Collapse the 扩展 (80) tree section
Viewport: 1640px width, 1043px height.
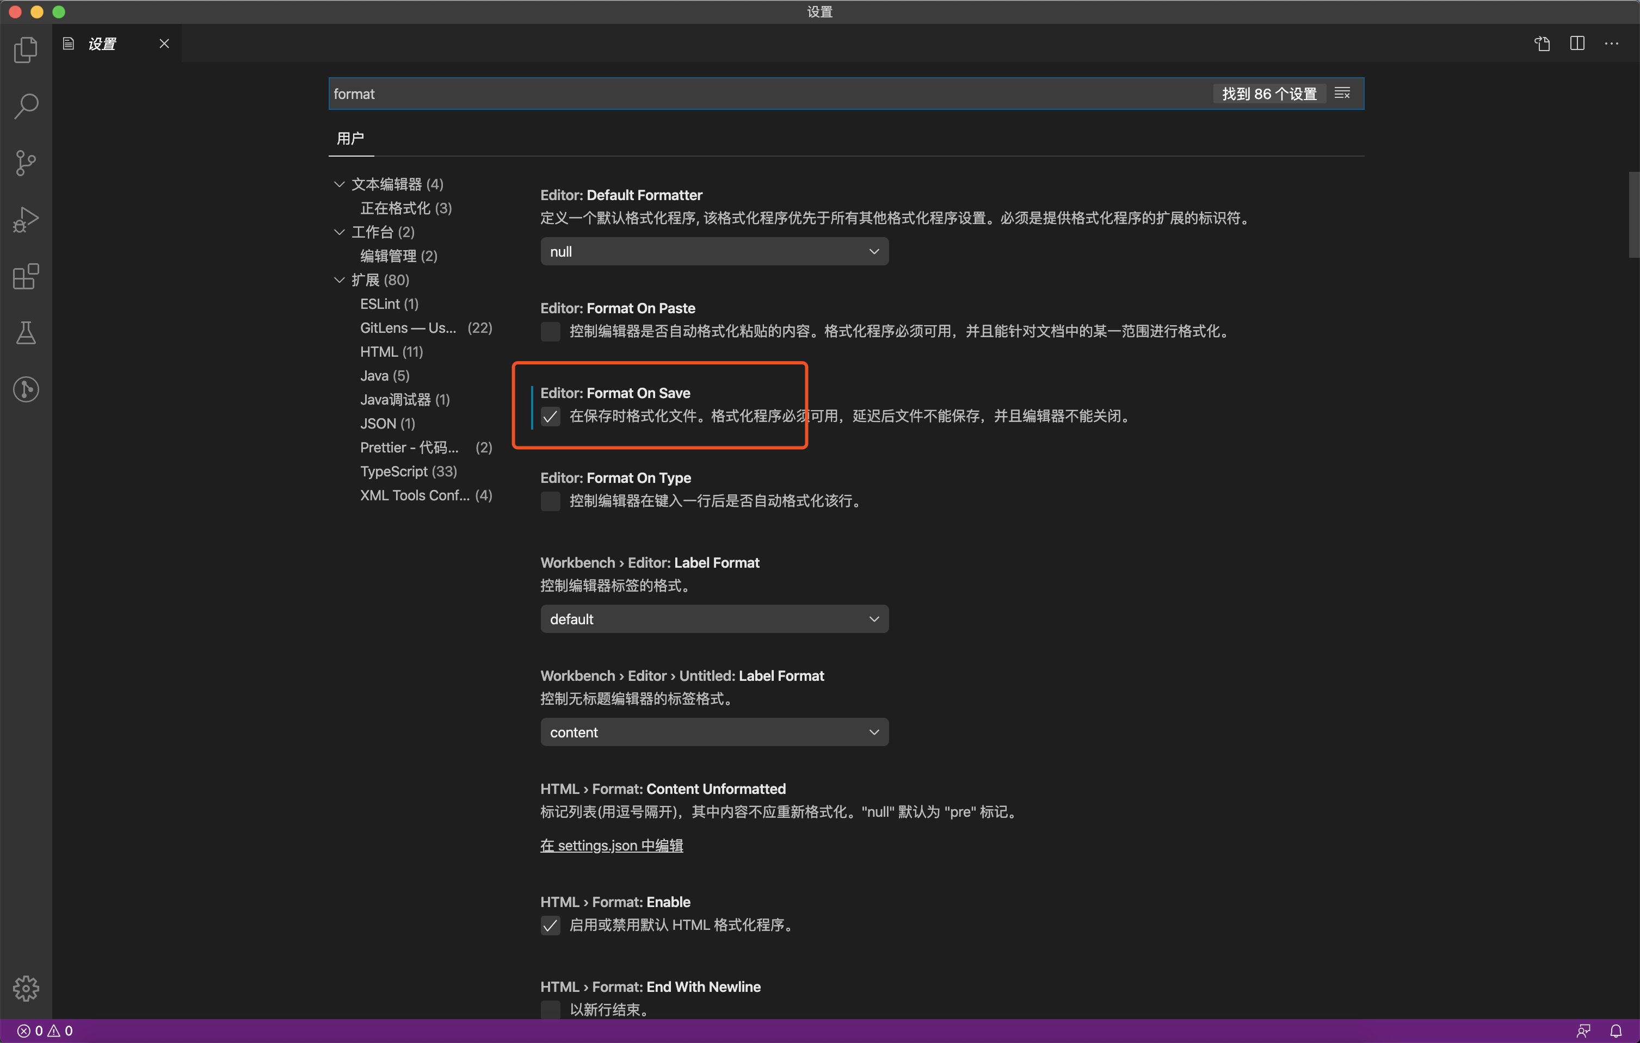pos(340,279)
